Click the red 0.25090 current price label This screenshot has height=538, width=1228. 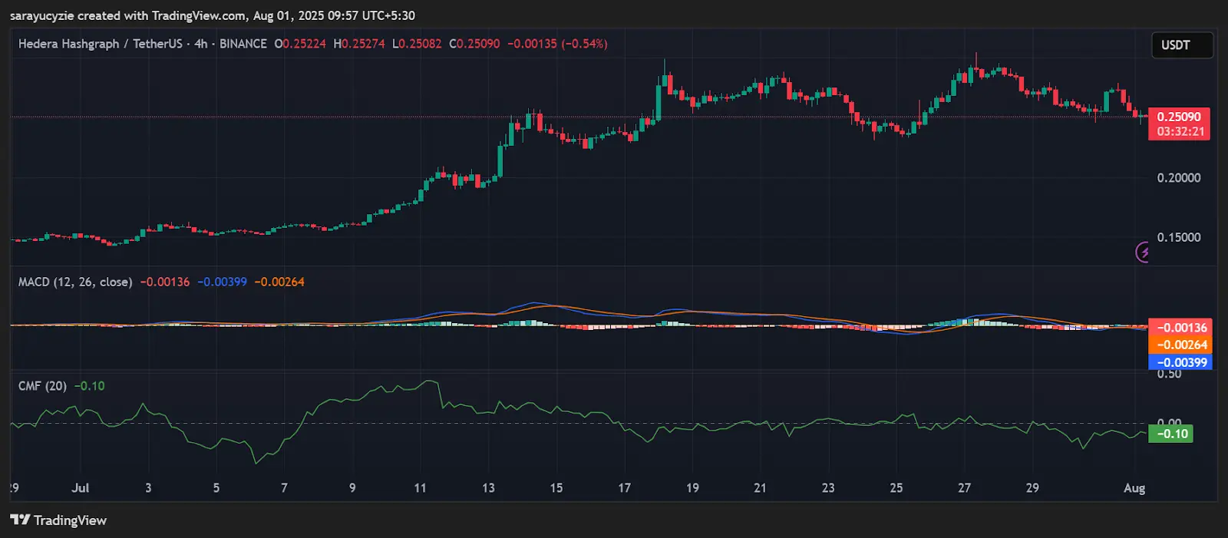[1179, 117]
